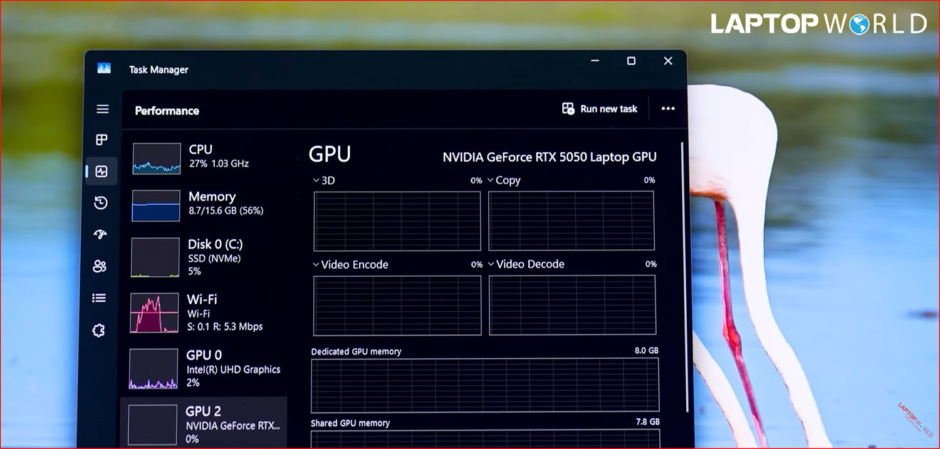Open the Video Encode graph dropdown
940x449 pixels.
(x=316, y=265)
